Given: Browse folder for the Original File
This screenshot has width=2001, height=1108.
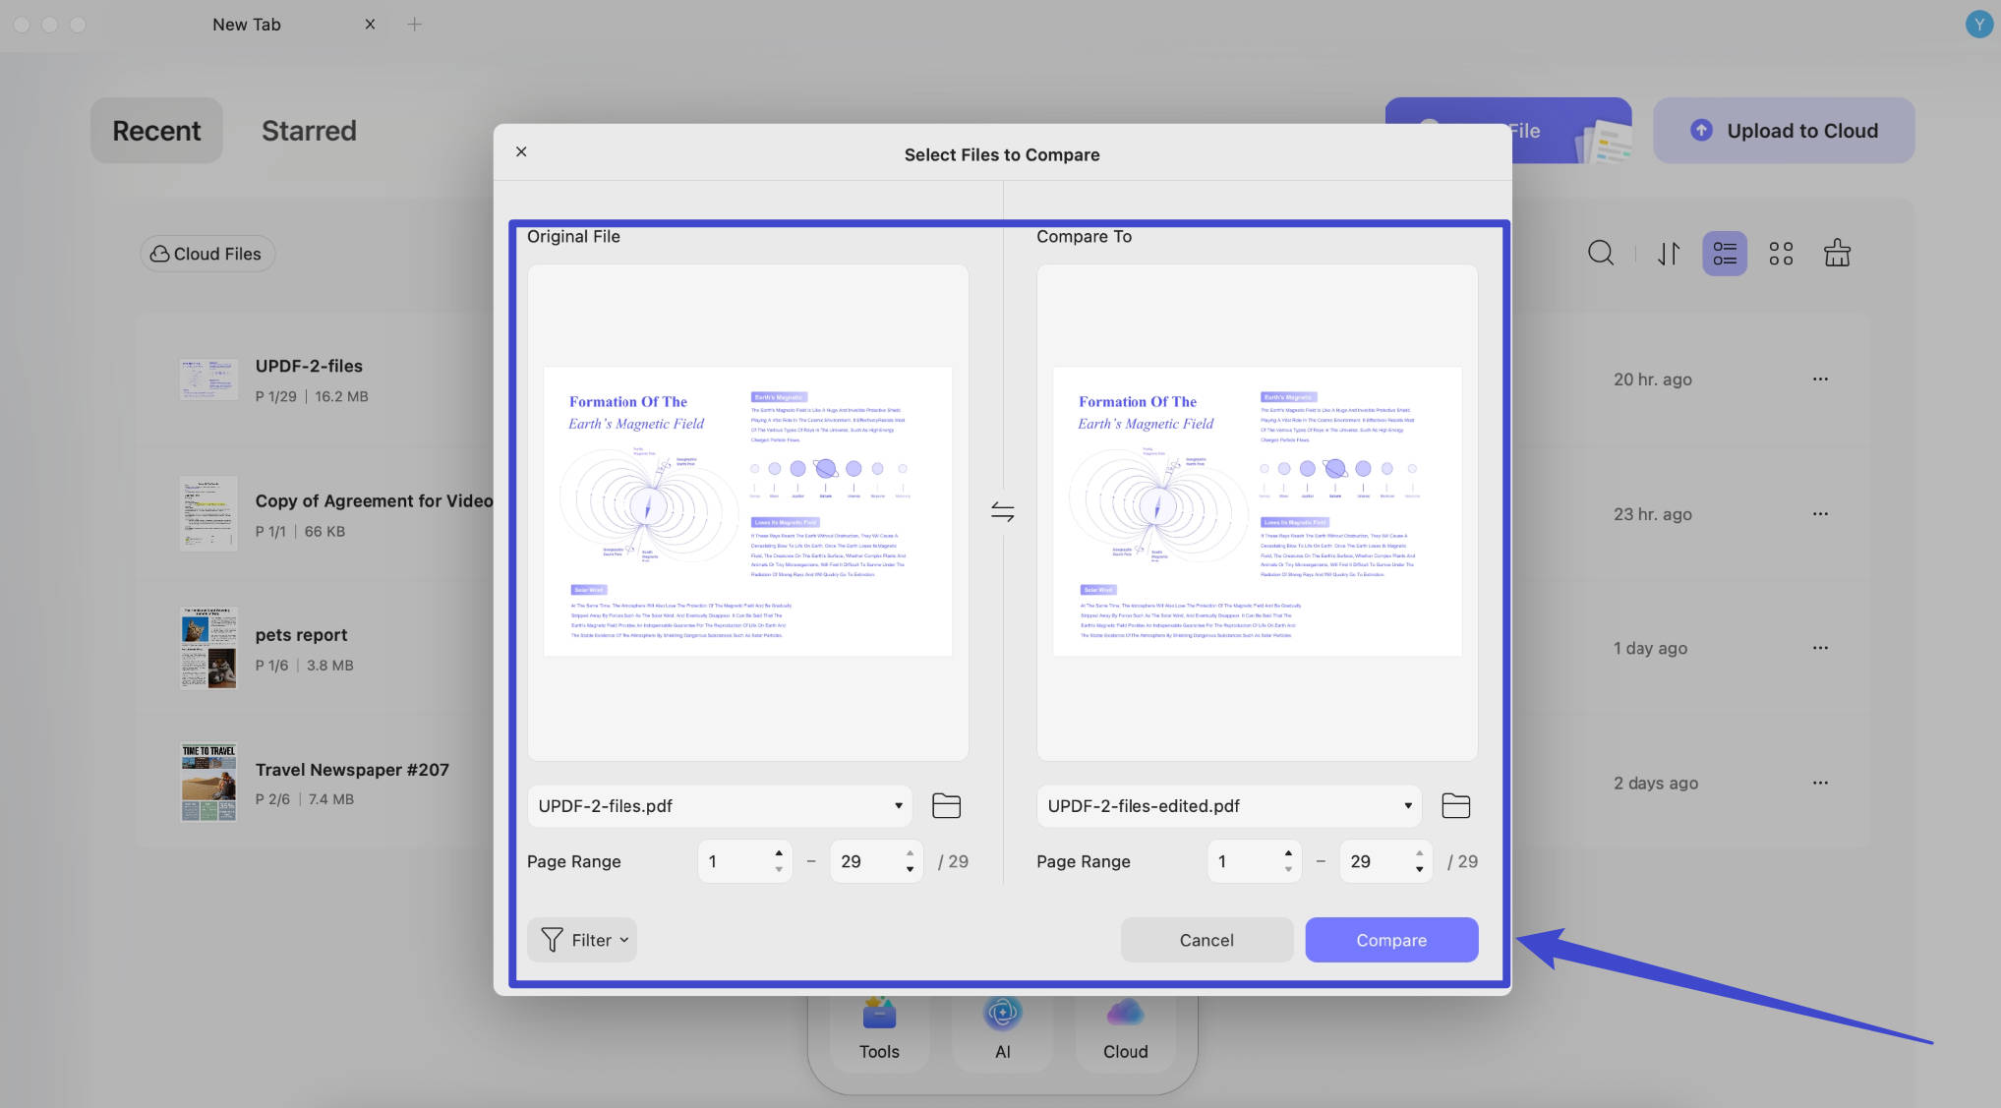Looking at the screenshot, I should (x=946, y=805).
